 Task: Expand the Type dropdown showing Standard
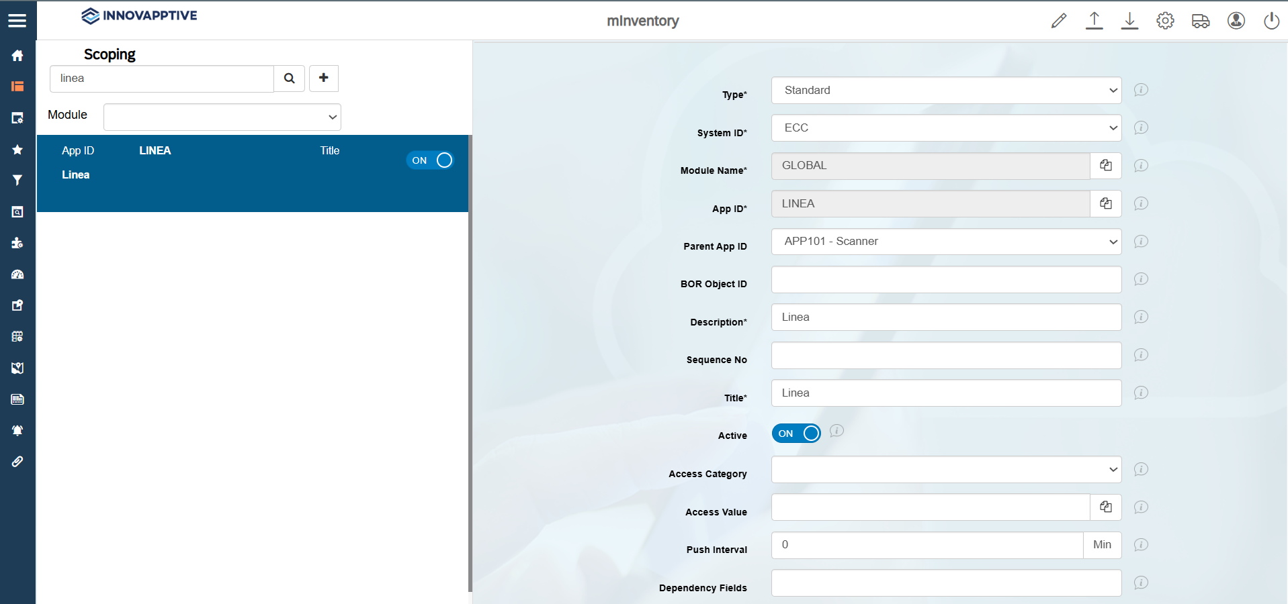coord(946,91)
